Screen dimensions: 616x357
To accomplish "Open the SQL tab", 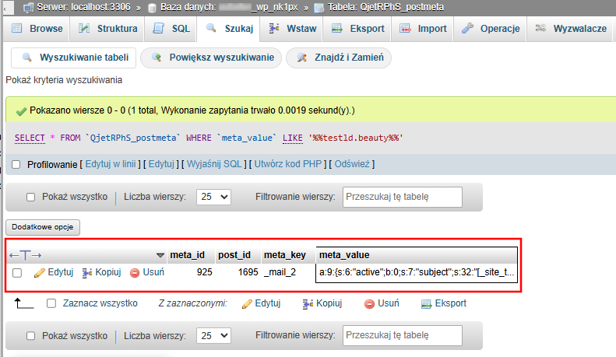I will coord(171,29).
